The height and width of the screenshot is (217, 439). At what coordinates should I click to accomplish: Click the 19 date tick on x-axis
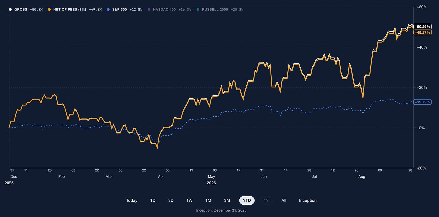191,170
